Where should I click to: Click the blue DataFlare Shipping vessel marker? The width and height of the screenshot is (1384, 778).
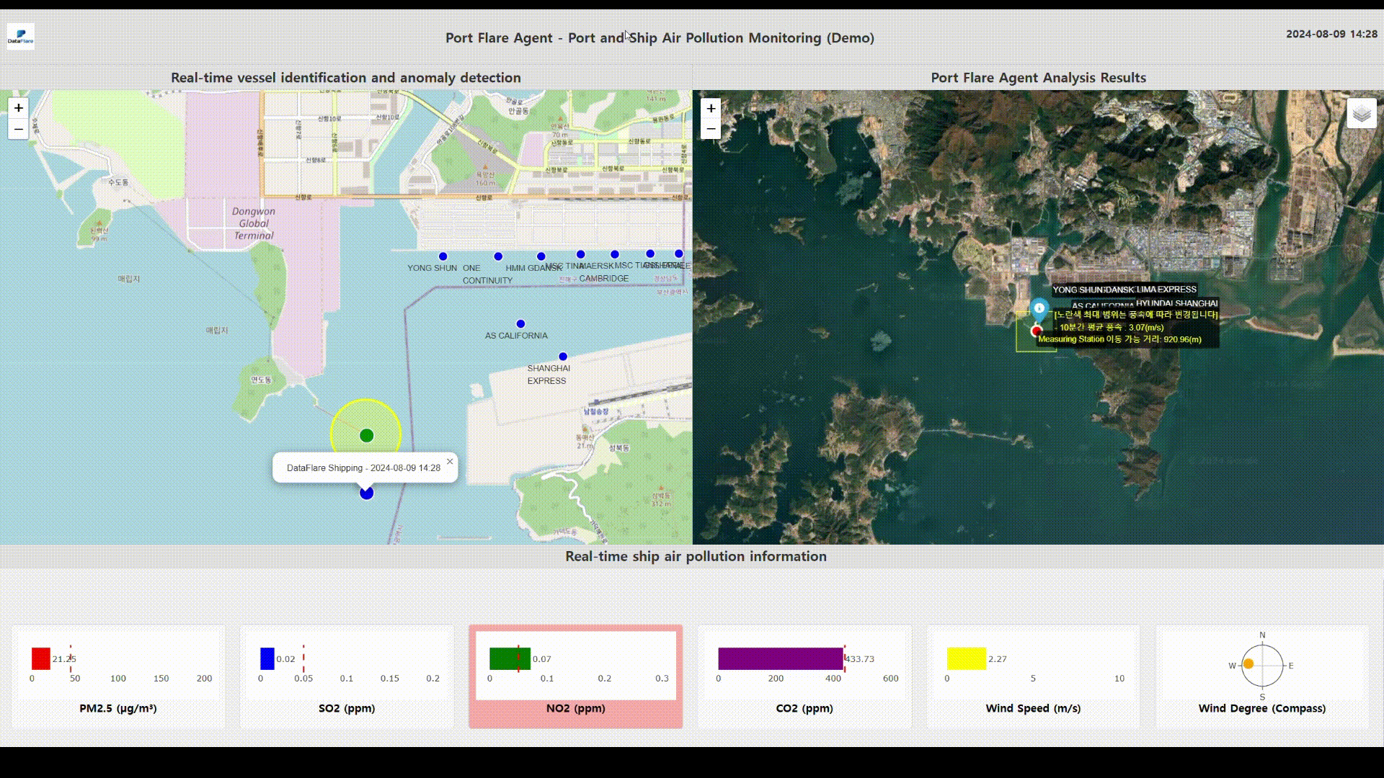tap(366, 493)
